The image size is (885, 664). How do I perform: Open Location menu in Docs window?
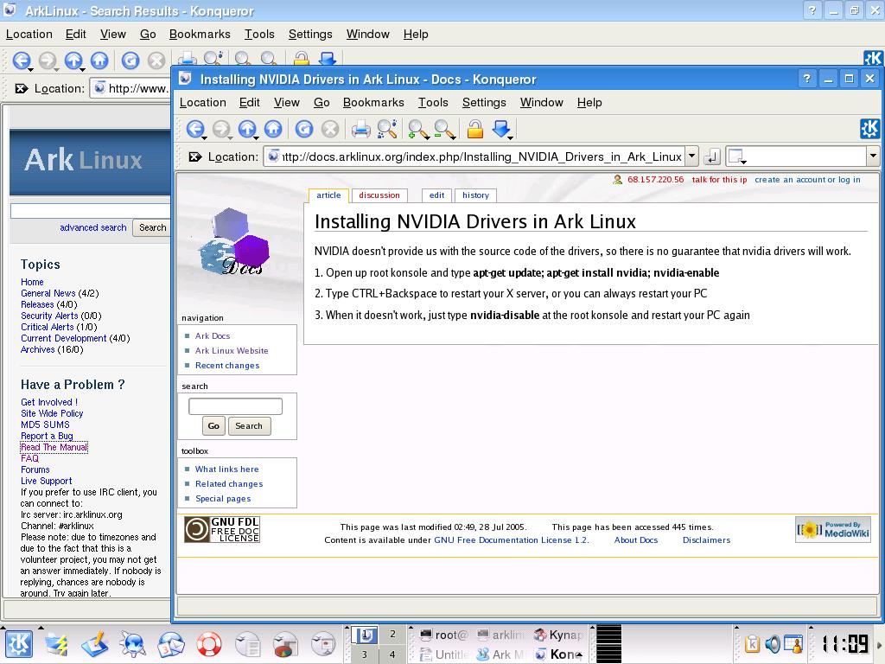[x=202, y=103]
